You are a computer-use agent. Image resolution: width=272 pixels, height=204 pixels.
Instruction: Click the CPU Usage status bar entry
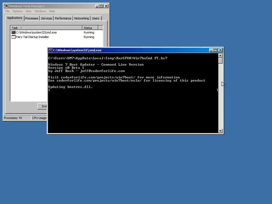tap(39, 118)
